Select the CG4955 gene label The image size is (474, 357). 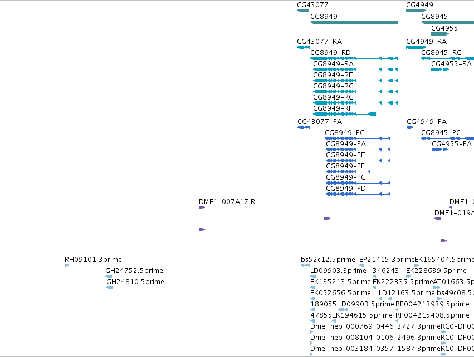tap(444, 28)
